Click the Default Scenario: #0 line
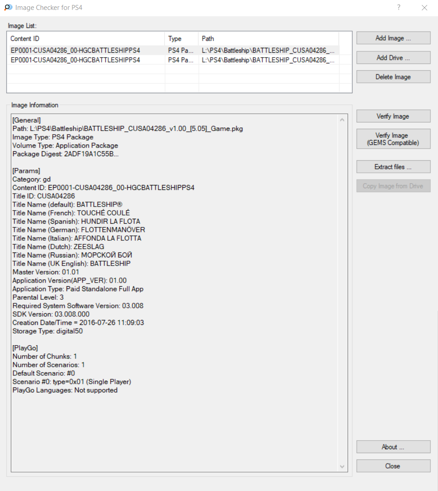Image resolution: width=438 pixels, height=491 pixels. 44,373
